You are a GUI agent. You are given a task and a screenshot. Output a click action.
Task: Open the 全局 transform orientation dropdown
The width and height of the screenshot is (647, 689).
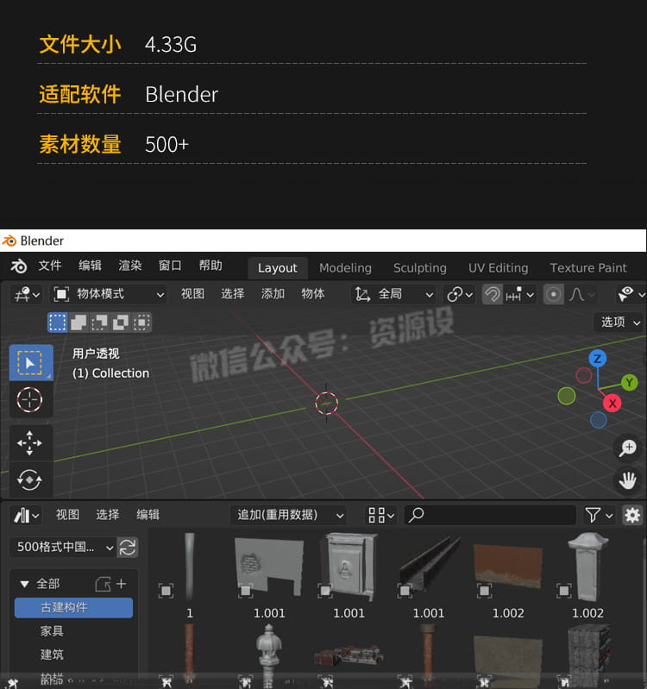[394, 294]
